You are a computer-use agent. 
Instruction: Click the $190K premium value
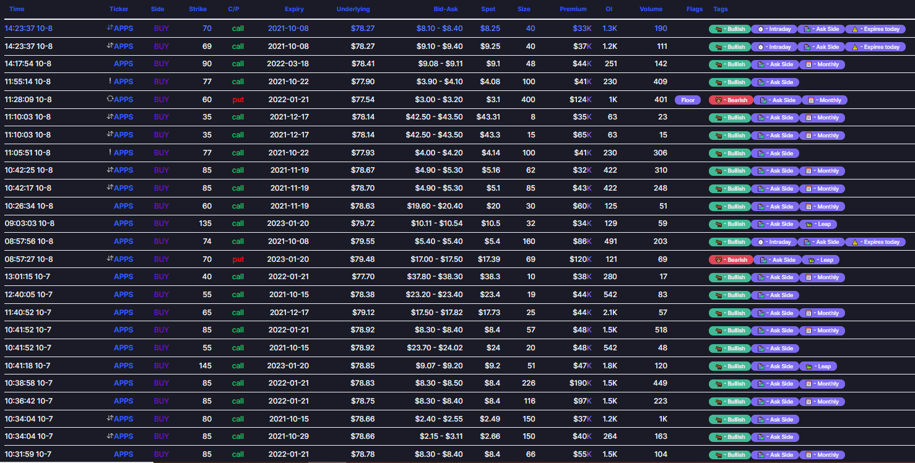pos(579,383)
